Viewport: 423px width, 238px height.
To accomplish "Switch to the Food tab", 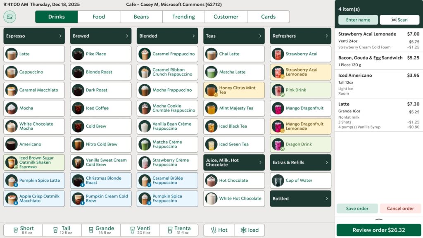I will [x=99, y=17].
